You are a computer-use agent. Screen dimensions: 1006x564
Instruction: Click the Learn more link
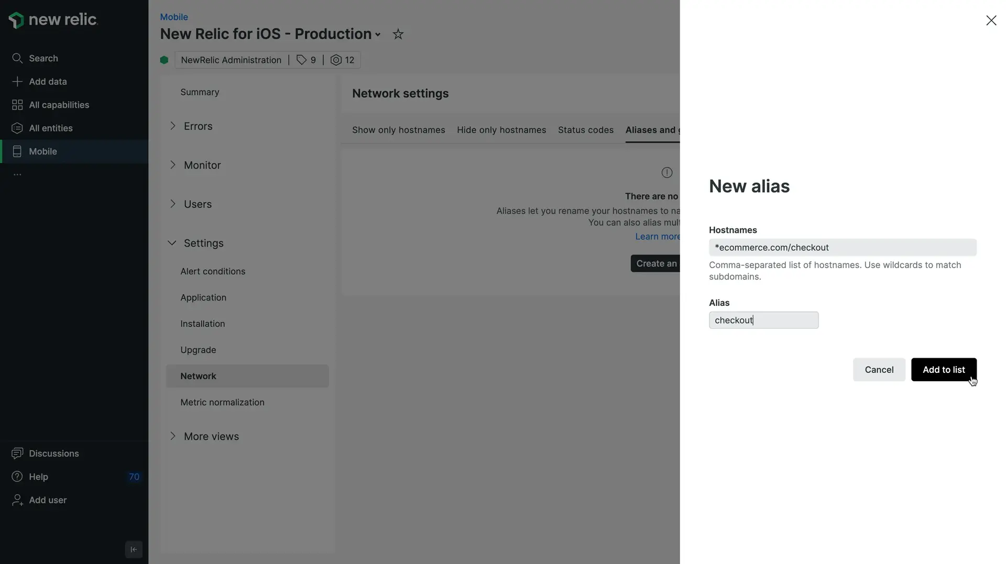click(658, 237)
